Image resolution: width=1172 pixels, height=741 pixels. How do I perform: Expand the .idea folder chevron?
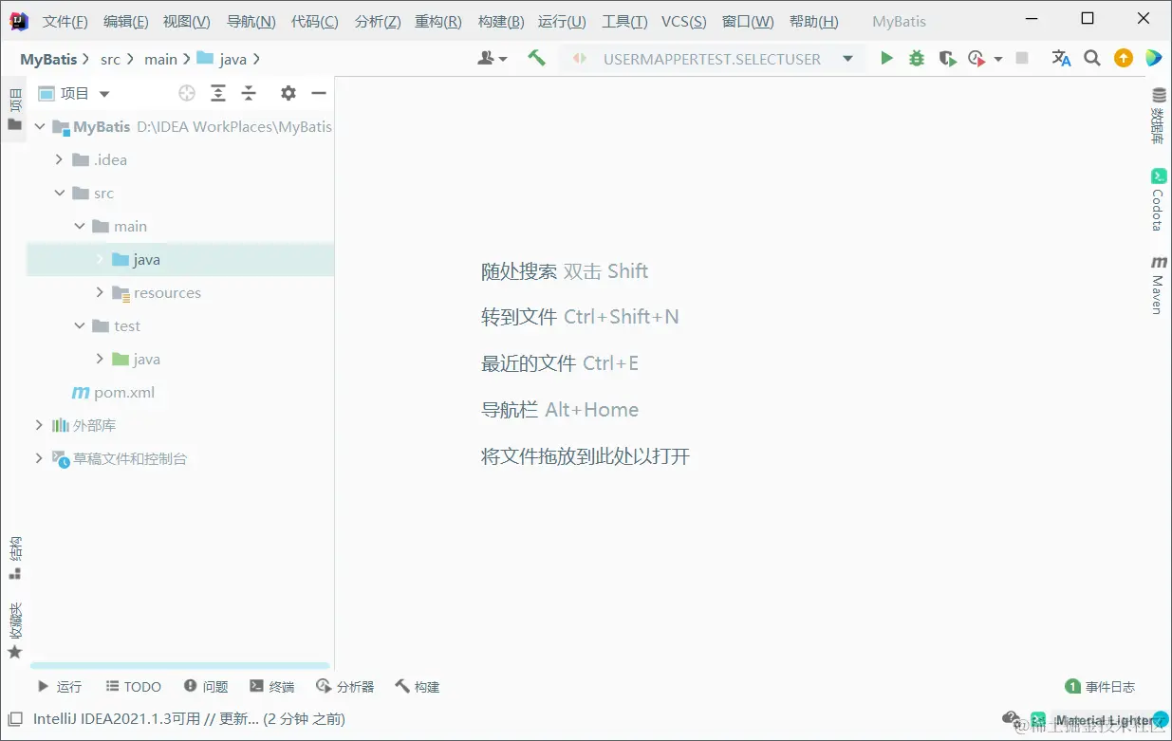pyautogui.click(x=59, y=159)
